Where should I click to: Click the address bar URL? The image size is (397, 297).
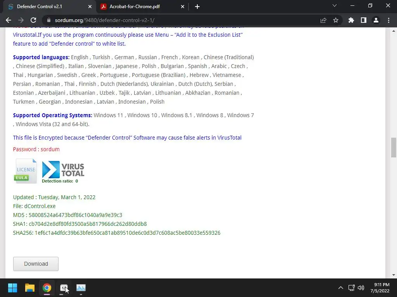pos(105,20)
